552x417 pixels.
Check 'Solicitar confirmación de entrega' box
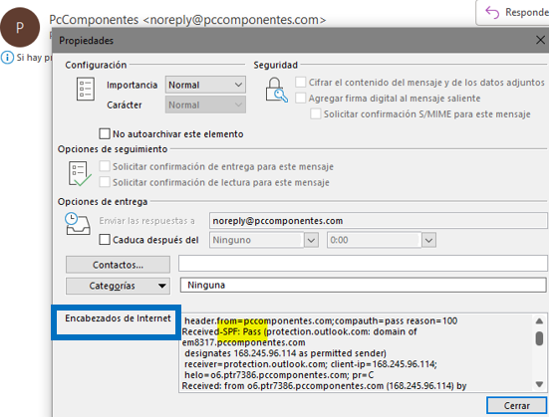tap(105, 166)
